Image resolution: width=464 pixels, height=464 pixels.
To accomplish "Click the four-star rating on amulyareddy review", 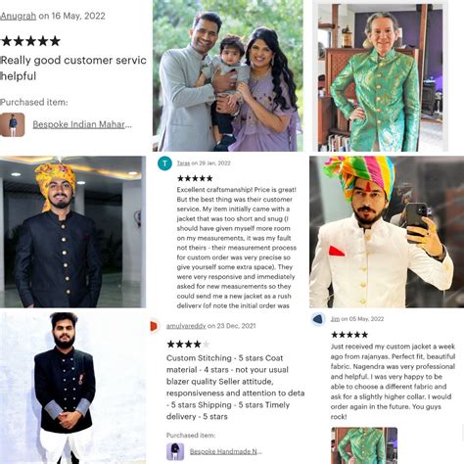I will point(188,344).
